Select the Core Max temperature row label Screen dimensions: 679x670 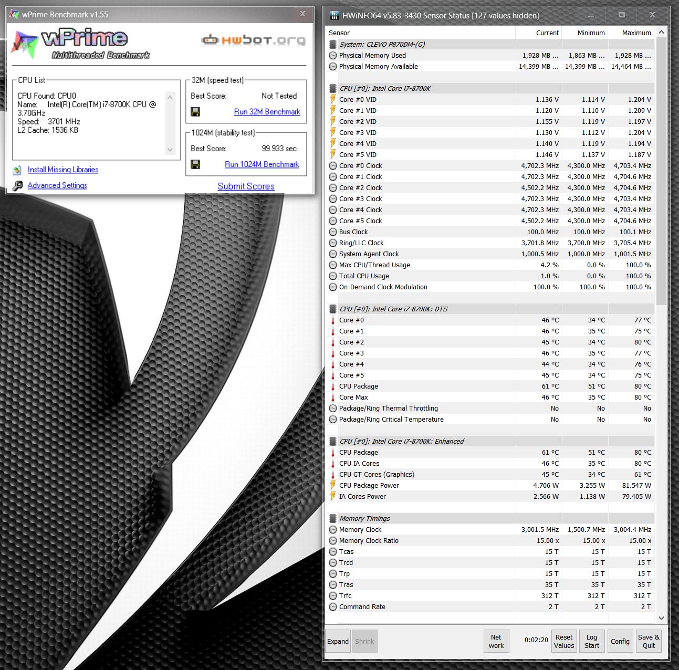tap(353, 397)
